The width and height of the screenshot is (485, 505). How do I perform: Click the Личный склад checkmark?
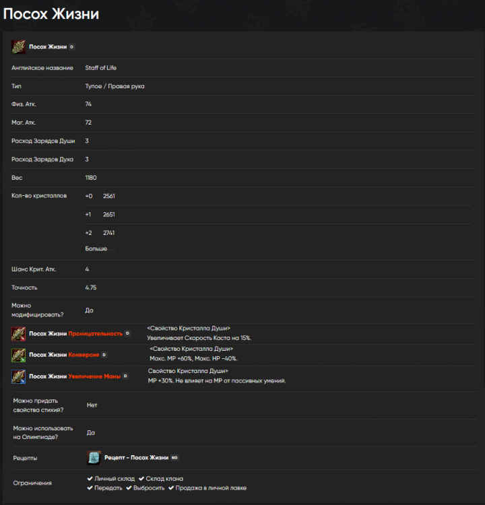(90, 479)
